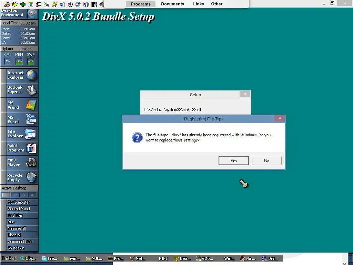Click the blue question mark dialog icon

pyautogui.click(x=137, y=137)
